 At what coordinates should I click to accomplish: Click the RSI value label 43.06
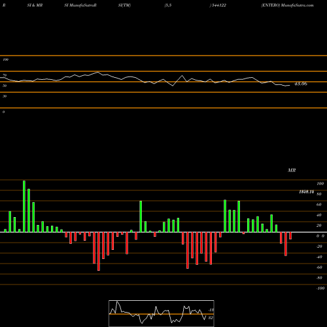(301, 84)
